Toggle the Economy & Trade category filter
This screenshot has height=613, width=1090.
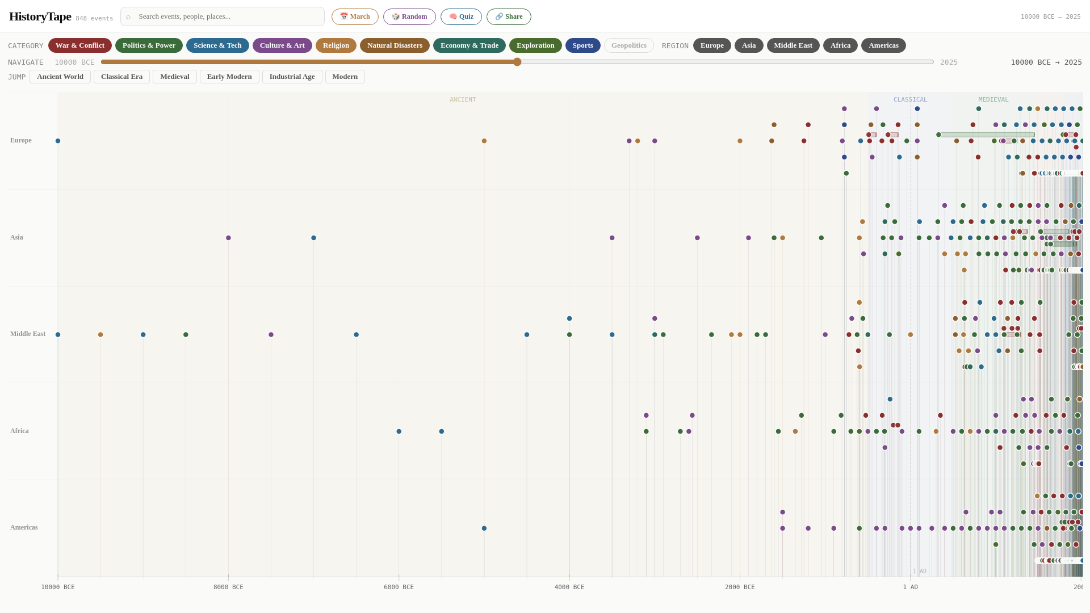[x=469, y=45]
